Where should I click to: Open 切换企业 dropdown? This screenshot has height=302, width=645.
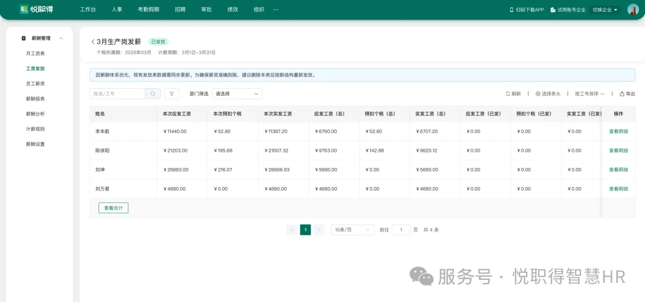(605, 10)
